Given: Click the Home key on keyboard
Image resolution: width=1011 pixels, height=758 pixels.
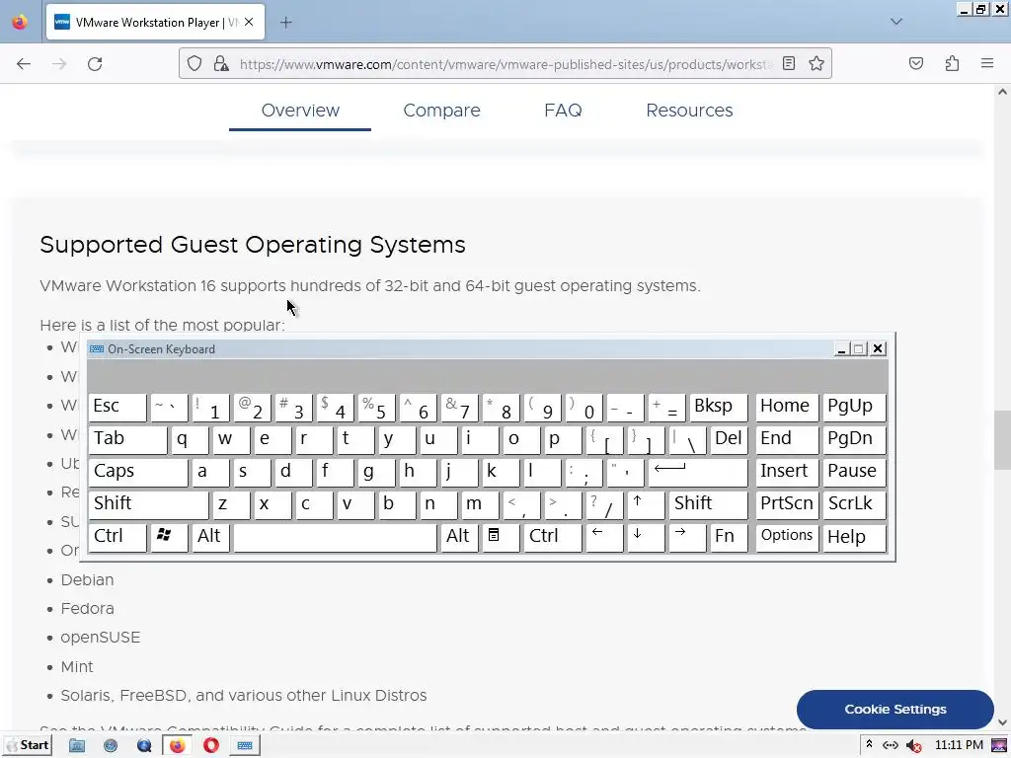Looking at the screenshot, I should pyautogui.click(x=787, y=407).
